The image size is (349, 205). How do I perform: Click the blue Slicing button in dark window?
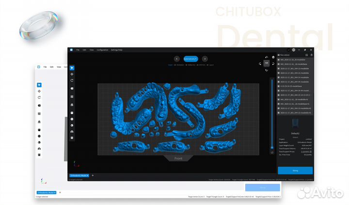pyautogui.click(x=295, y=171)
